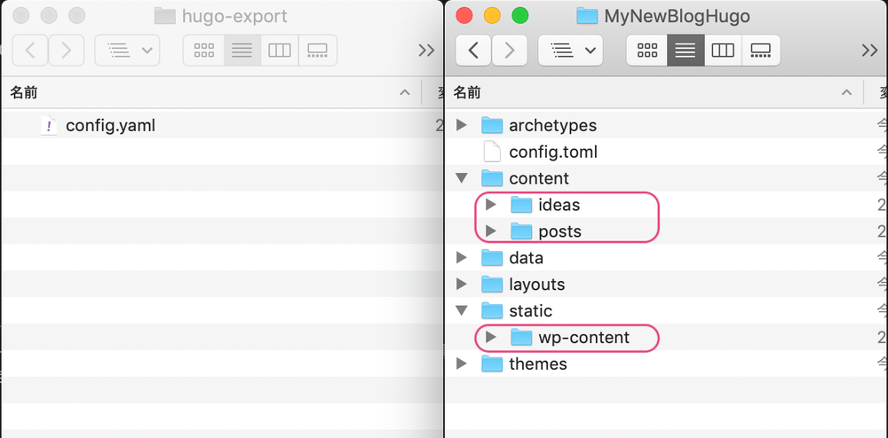The width and height of the screenshot is (888, 438).
Task: Collapse the content folder
Action: click(461, 178)
